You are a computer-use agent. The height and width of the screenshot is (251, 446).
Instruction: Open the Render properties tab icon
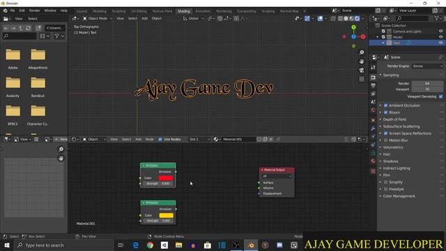(x=374, y=77)
